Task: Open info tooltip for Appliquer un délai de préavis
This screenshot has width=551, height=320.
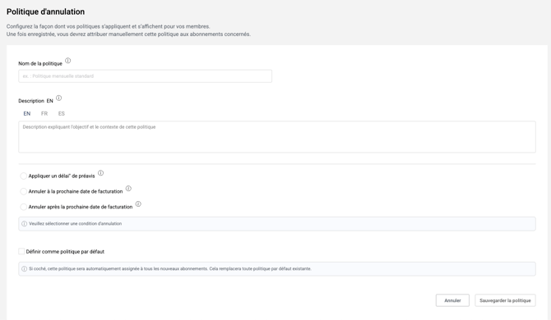Action: pos(100,173)
